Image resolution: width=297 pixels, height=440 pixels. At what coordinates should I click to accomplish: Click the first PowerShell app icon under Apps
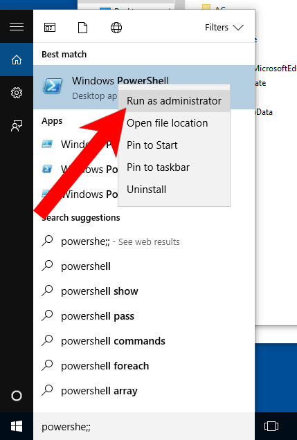(47, 144)
